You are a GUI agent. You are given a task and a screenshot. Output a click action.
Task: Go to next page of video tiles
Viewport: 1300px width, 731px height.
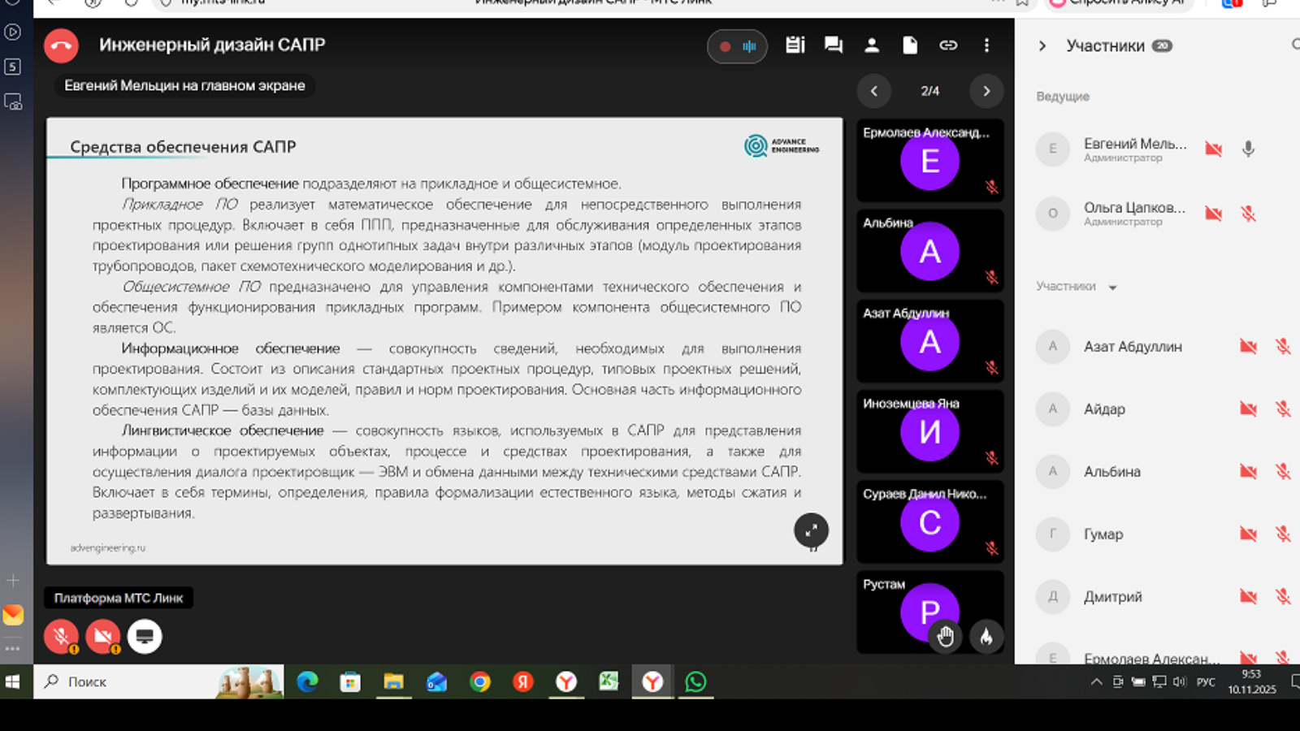tap(986, 91)
